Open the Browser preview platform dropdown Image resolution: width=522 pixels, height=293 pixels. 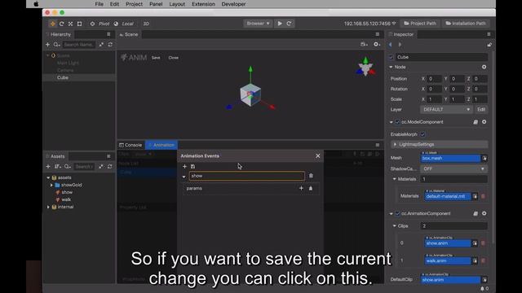[x=258, y=24]
